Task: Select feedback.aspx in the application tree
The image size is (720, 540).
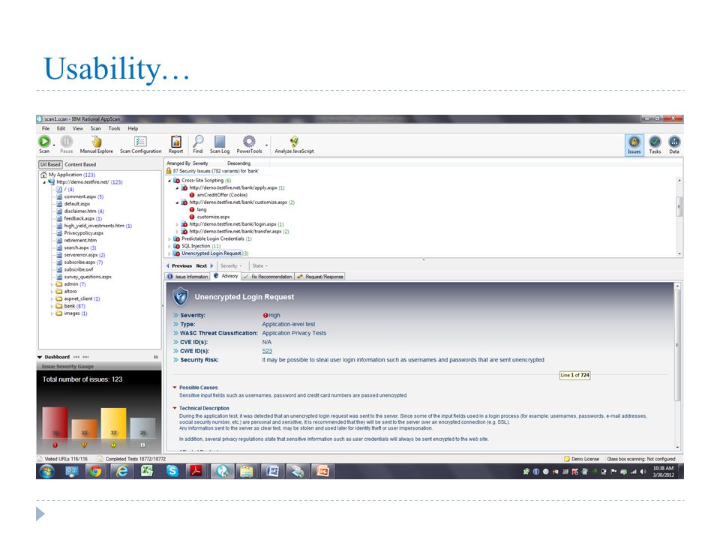Action: click(79, 218)
